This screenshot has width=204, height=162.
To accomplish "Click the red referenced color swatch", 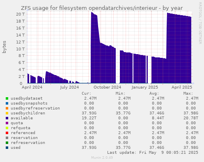I will click(x=7, y=133).
